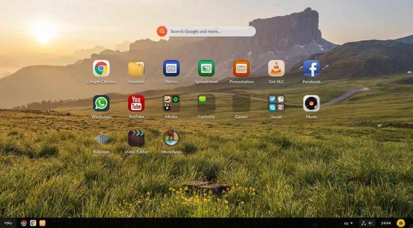Open the Video Editor icon
This screenshot has height=228, width=413.
(136, 138)
